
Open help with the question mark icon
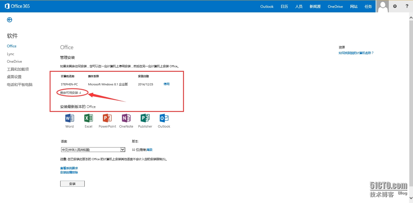click(407, 6)
